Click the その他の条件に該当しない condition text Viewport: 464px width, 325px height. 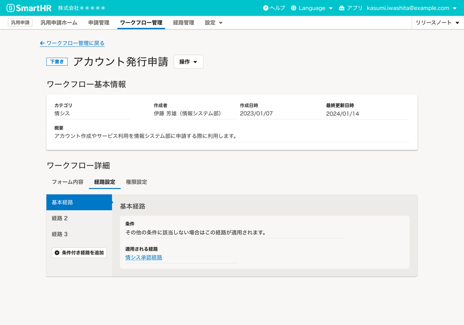(195, 233)
